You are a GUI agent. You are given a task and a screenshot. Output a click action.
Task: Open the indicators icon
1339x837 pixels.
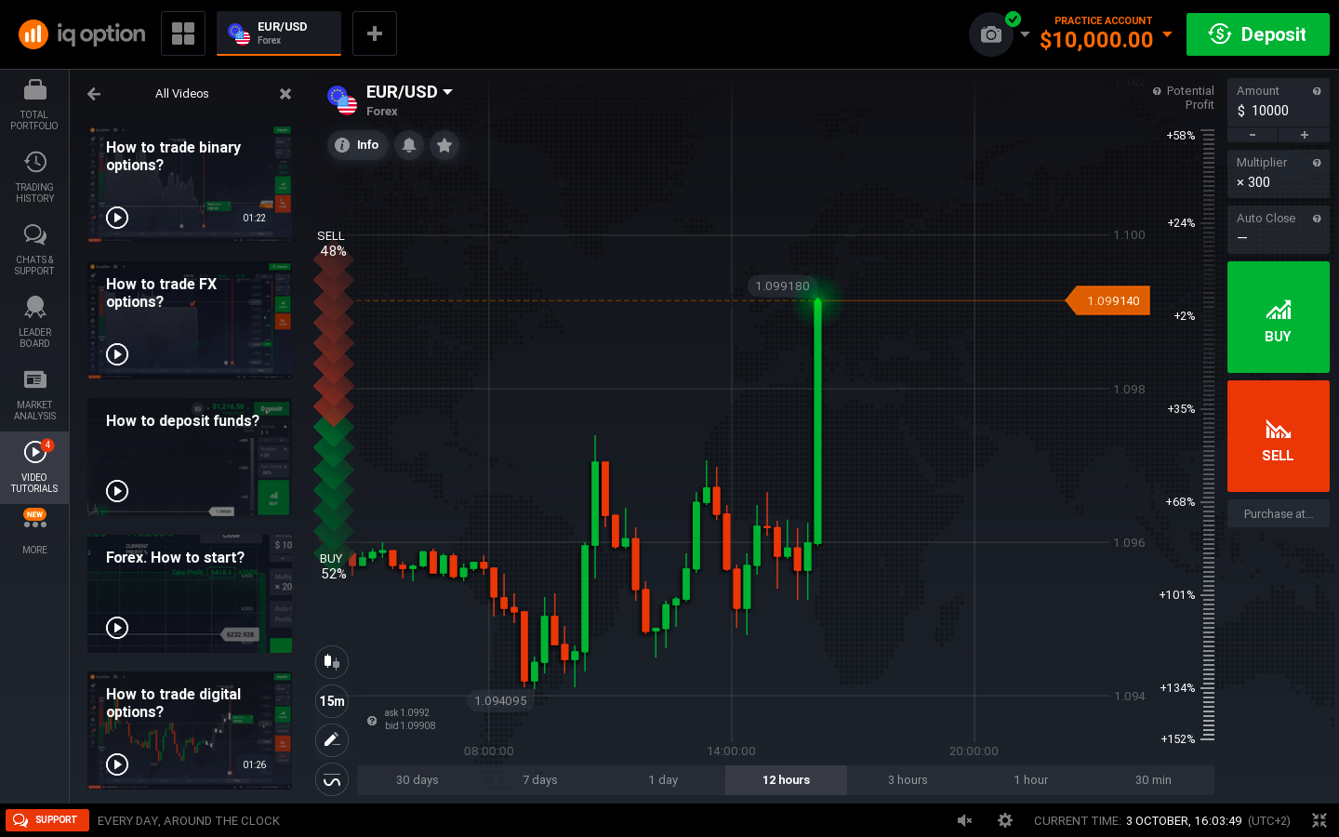click(332, 780)
